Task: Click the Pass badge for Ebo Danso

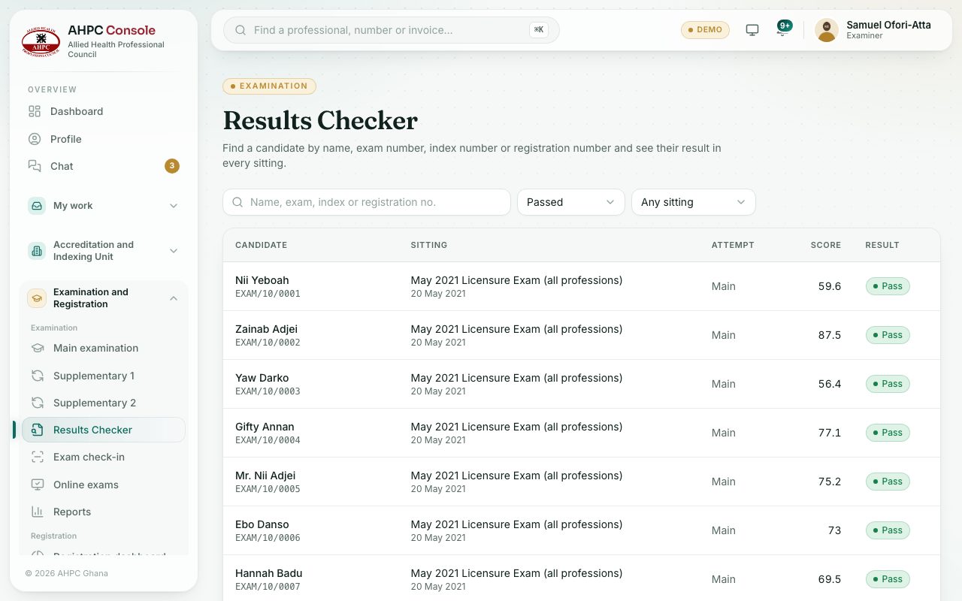Action: (x=888, y=530)
